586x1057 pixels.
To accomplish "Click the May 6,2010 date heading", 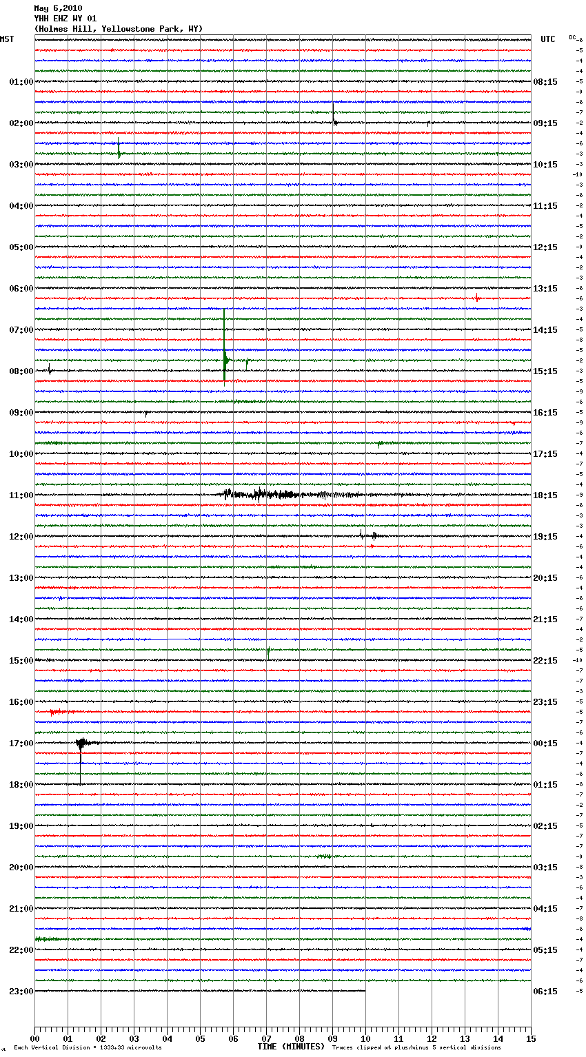I will click(58, 8).
